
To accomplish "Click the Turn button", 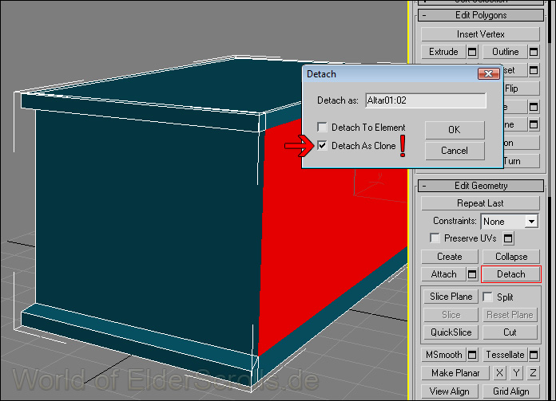I will 521,161.
